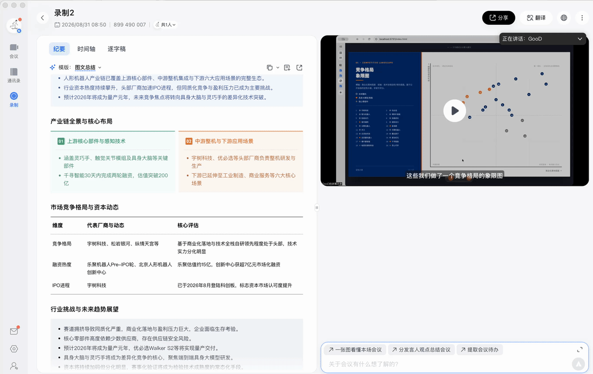Screen dimensions: 593x374
Task: Open the 图文总结 template dropdown
Action: (88, 67)
